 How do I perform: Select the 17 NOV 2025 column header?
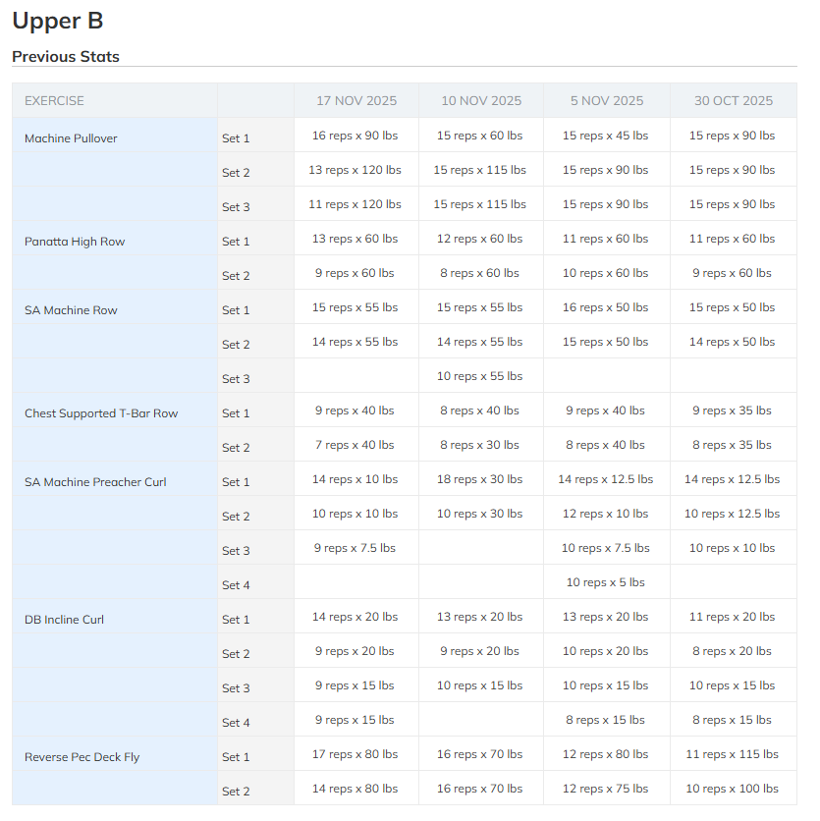(356, 101)
